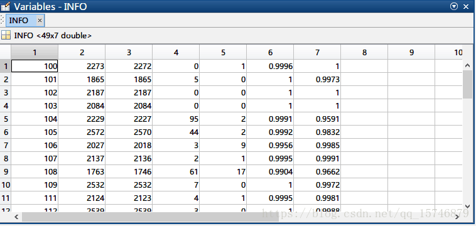Select the vertical scrollbar thumb
The width and height of the screenshot is (476, 226).
tap(467, 84)
